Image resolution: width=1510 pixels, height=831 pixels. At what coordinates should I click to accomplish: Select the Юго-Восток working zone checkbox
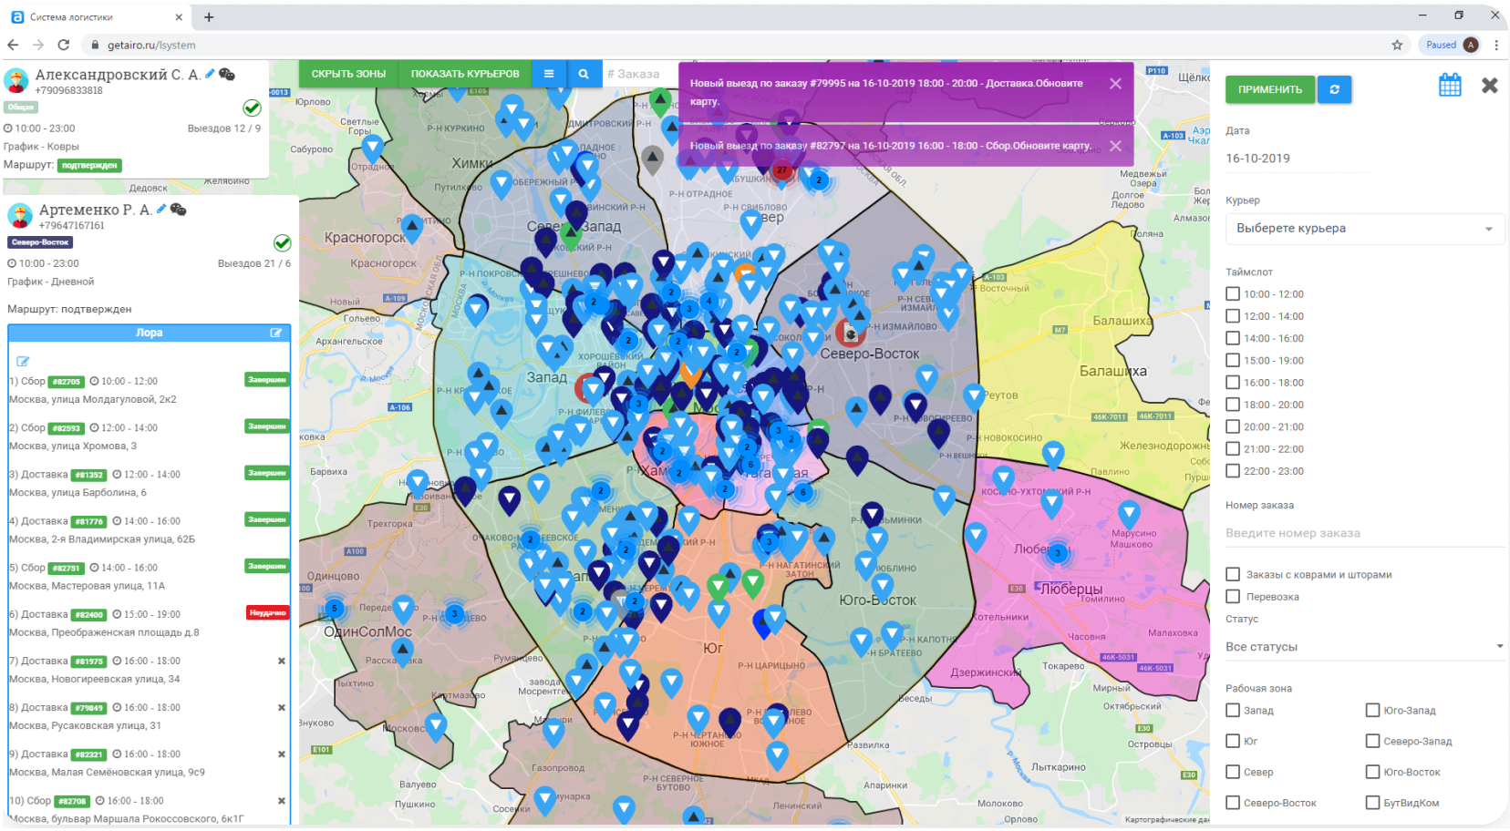click(x=1372, y=773)
